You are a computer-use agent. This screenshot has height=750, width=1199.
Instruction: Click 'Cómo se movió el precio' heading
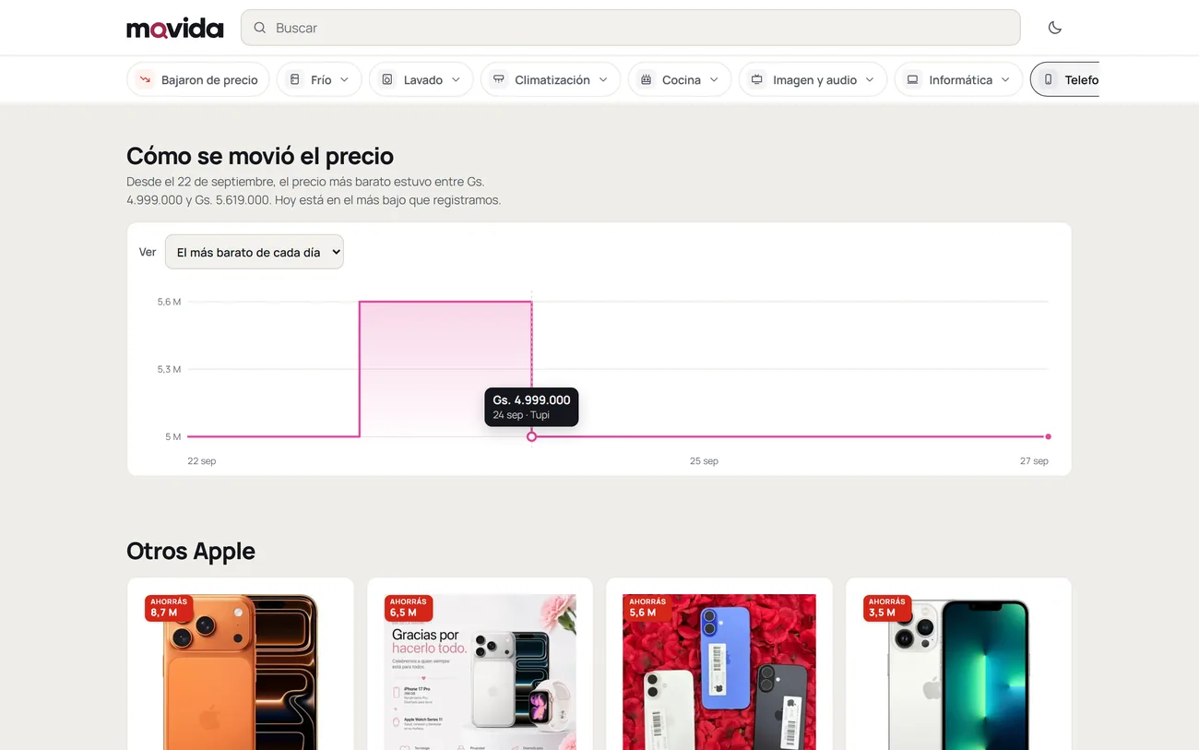[260, 156]
